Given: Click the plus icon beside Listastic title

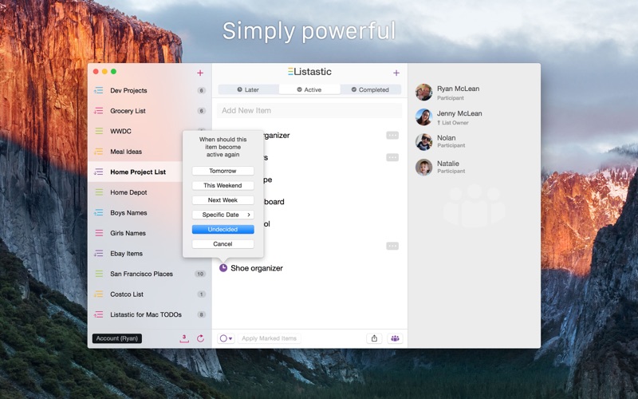Looking at the screenshot, I should point(396,73).
